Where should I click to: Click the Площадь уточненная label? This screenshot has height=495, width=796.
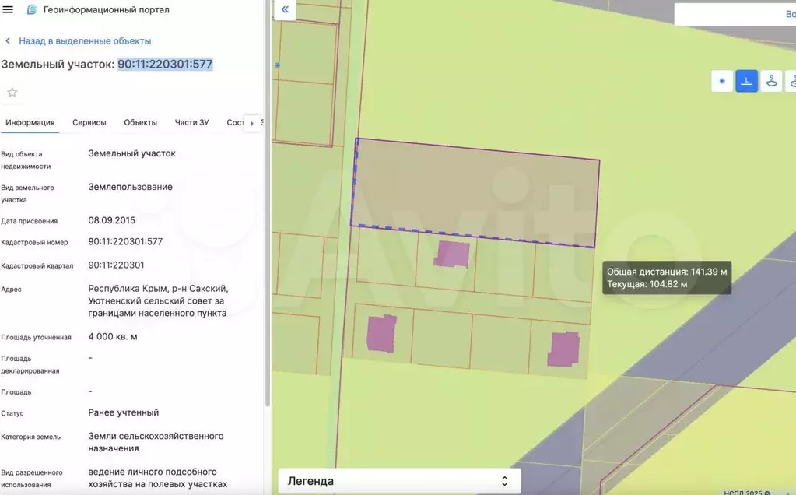click(36, 337)
